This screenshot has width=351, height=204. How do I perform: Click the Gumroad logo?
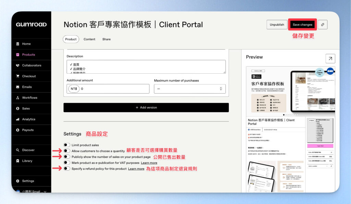(31, 24)
